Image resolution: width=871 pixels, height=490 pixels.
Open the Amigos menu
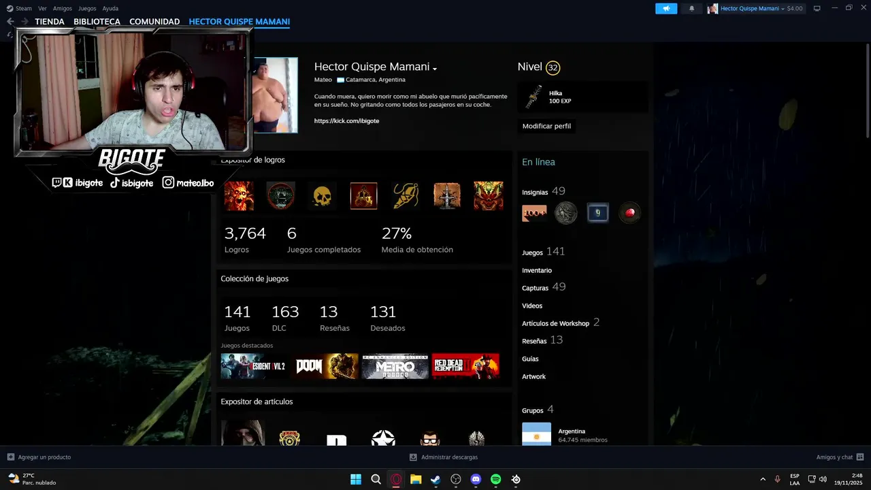63,8
